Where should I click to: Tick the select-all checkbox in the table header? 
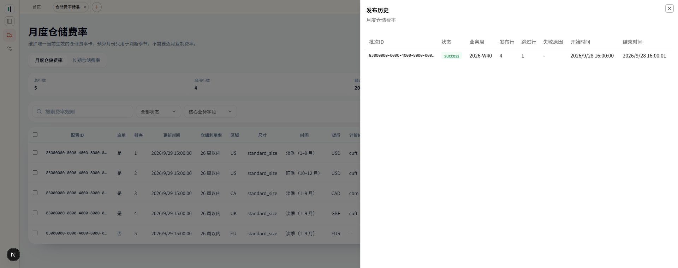click(35, 134)
